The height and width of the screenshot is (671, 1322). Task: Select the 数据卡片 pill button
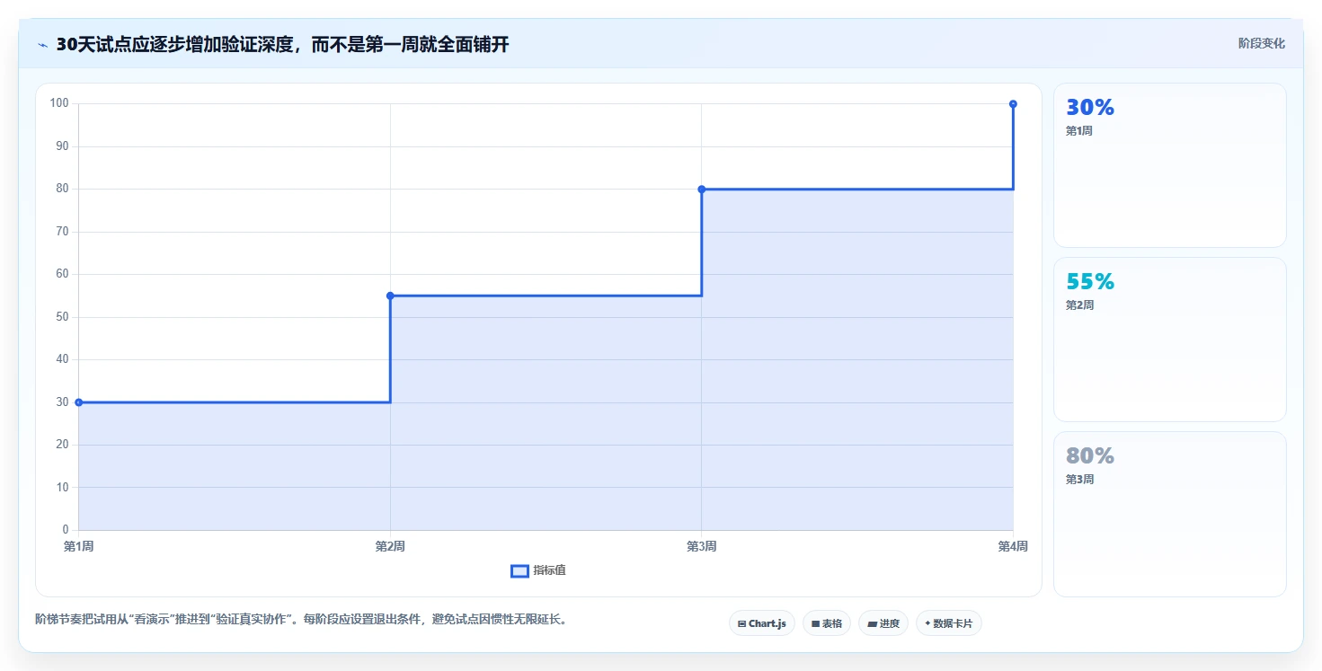coord(949,623)
